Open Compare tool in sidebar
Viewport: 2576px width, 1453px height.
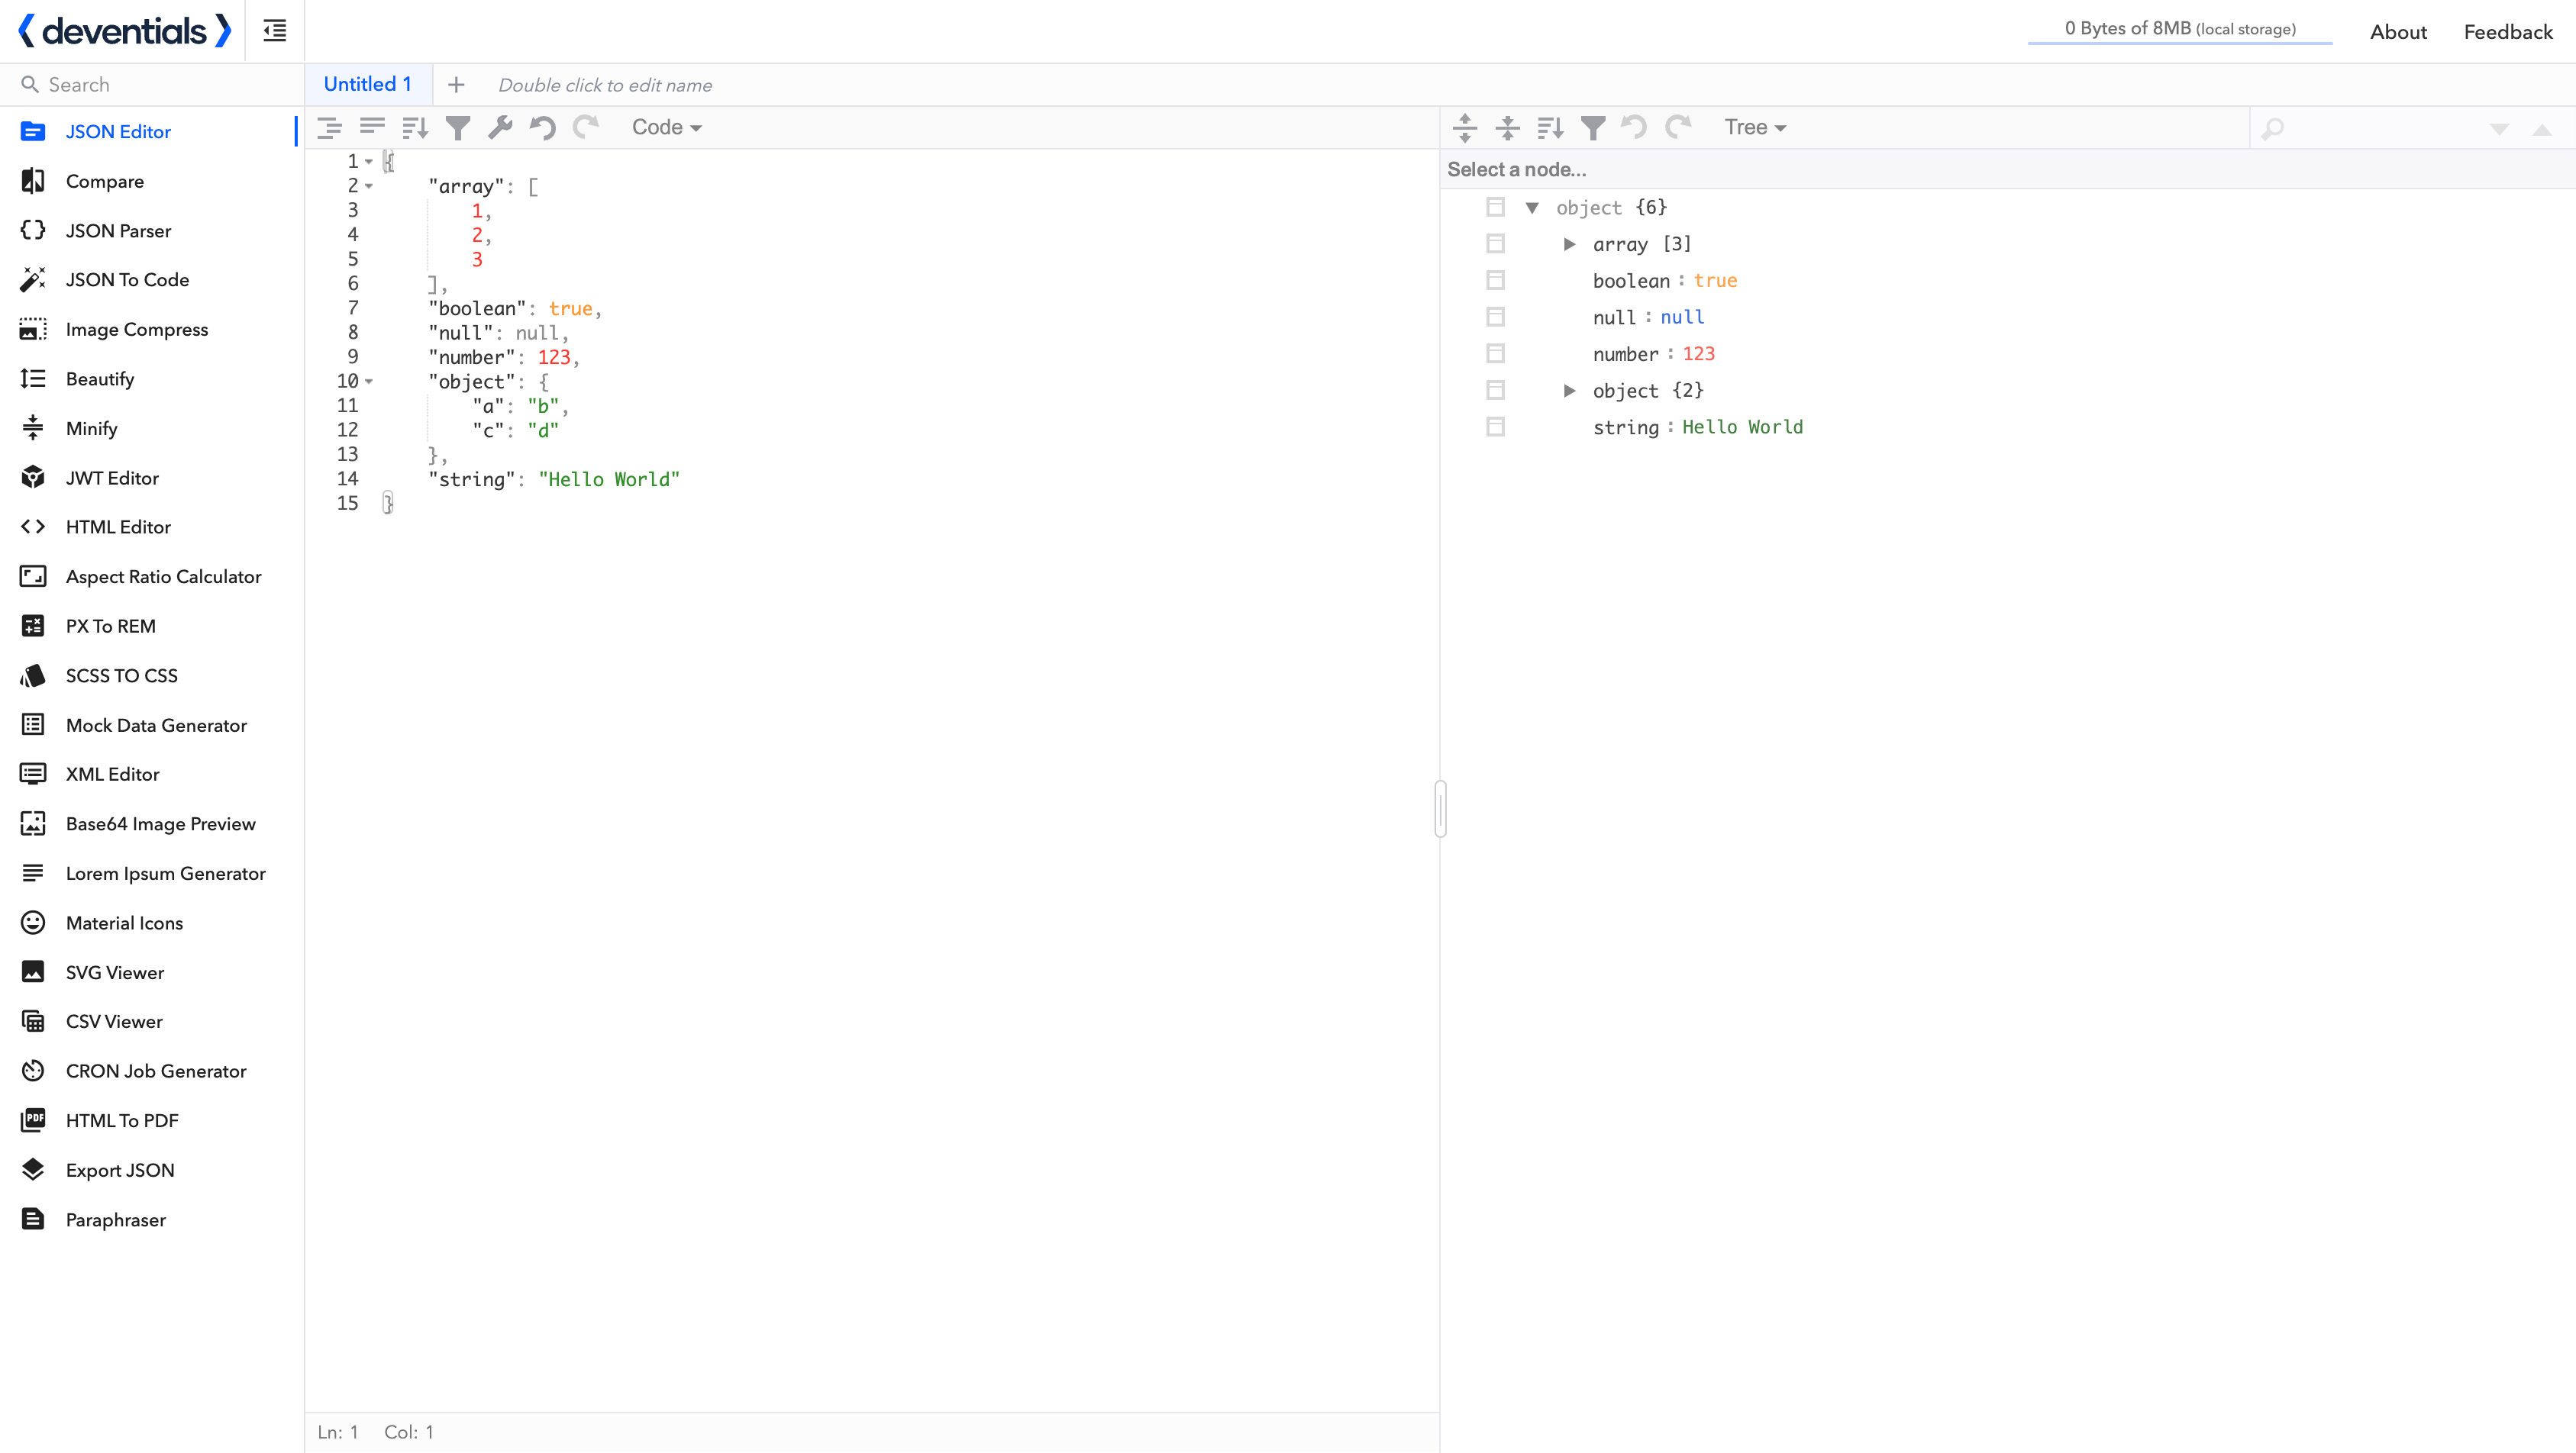coord(152,181)
